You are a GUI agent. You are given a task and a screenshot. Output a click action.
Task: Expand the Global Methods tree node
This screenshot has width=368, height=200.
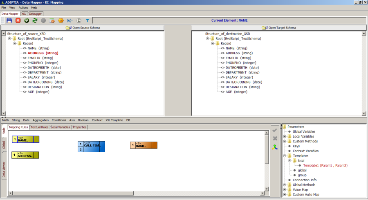tap(285, 185)
